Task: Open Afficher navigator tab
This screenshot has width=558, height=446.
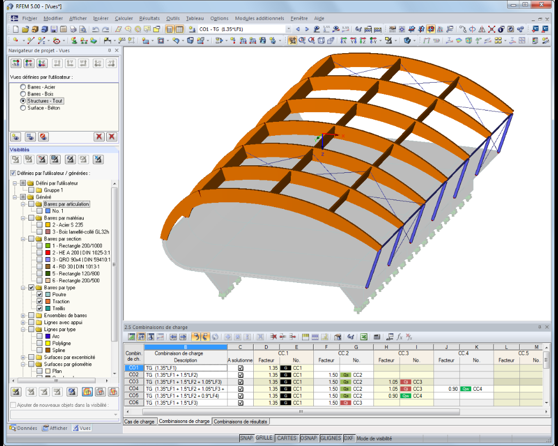Action: point(55,428)
